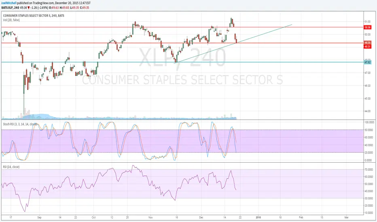
Task: Click the −1.26 (−2.49%) change value
Action: 39,8
